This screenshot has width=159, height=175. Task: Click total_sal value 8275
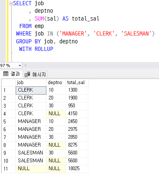77,145
